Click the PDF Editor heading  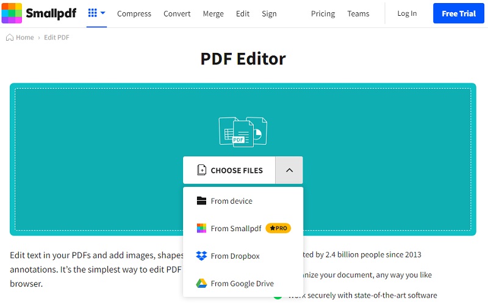pyautogui.click(x=243, y=58)
